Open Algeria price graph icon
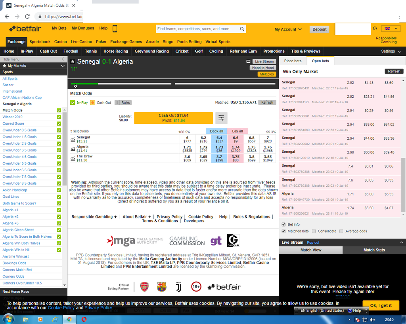Screen dimensions: 406x324 [73, 149]
